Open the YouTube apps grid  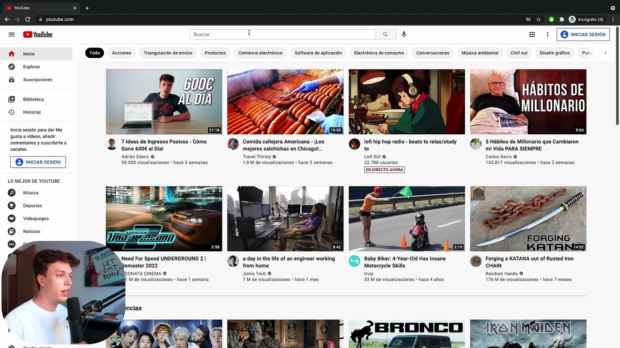point(532,34)
